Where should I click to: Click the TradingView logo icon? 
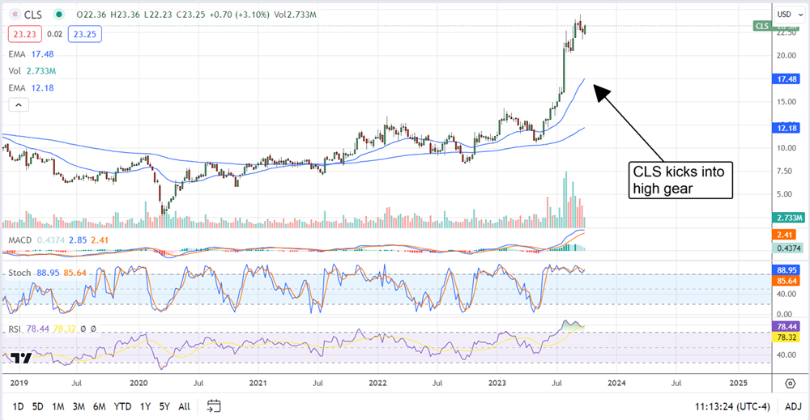pos(22,358)
